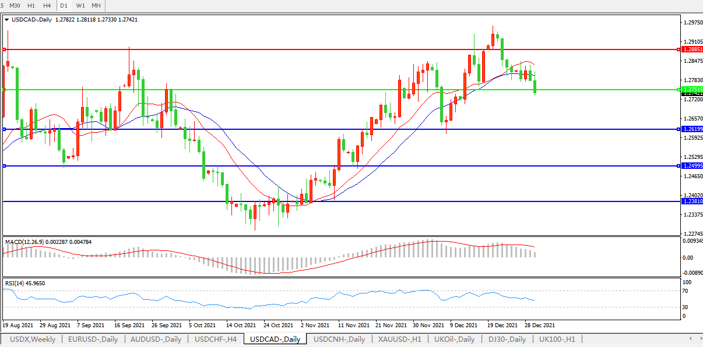Open the AUDUSD-,Daily chart tab
The height and width of the screenshot is (347, 703).
(x=156, y=339)
